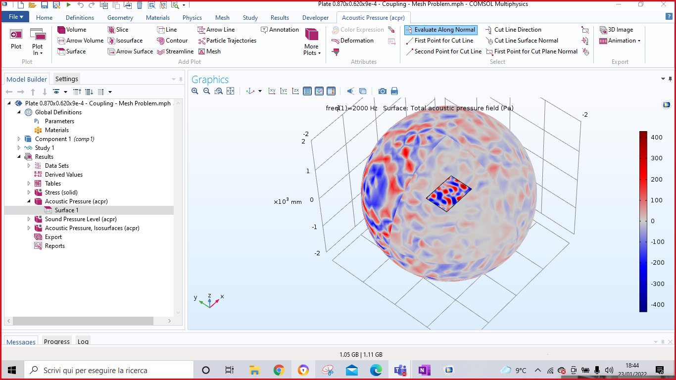The image size is (676, 380).
Task: Click the color legend bar in Graphics
Action: [x=643, y=221]
